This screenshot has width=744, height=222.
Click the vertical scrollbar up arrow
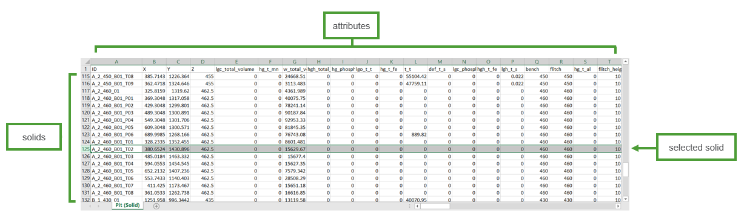(x=625, y=61)
